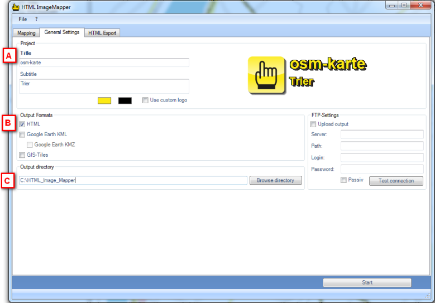Tick the GIS-Tiles checkbox
This screenshot has width=435, height=303.
22,156
